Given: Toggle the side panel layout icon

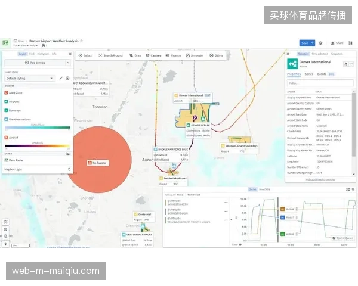Looking at the screenshot, I should coord(350,43).
